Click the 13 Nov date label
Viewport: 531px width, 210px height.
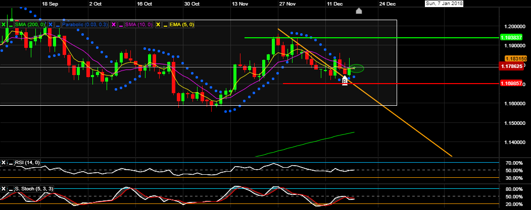(x=240, y=4)
